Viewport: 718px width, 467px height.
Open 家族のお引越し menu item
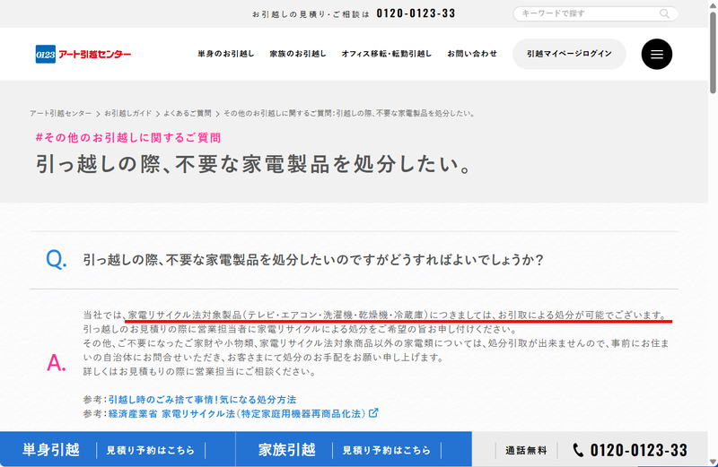point(298,54)
